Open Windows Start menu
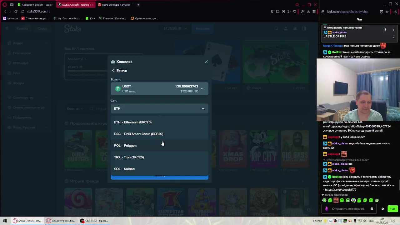400x225 pixels. [x=5, y=221]
